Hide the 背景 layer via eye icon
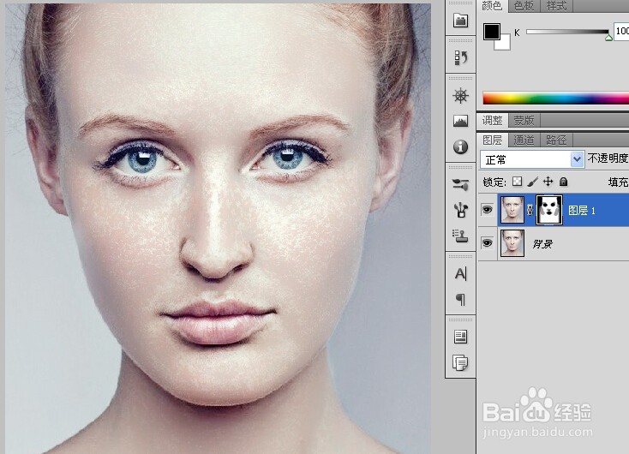This screenshot has height=454, width=629. [x=487, y=243]
